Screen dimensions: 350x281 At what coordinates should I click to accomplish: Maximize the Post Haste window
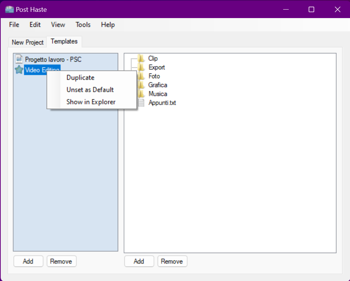pos(311,9)
